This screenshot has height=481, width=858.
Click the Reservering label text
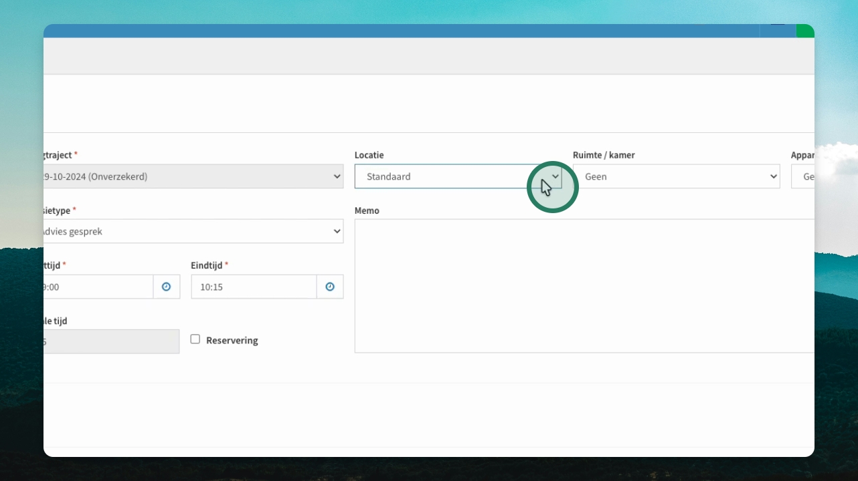(x=232, y=341)
